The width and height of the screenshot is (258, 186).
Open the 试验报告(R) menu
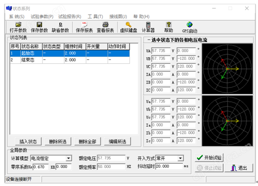(x=70, y=17)
